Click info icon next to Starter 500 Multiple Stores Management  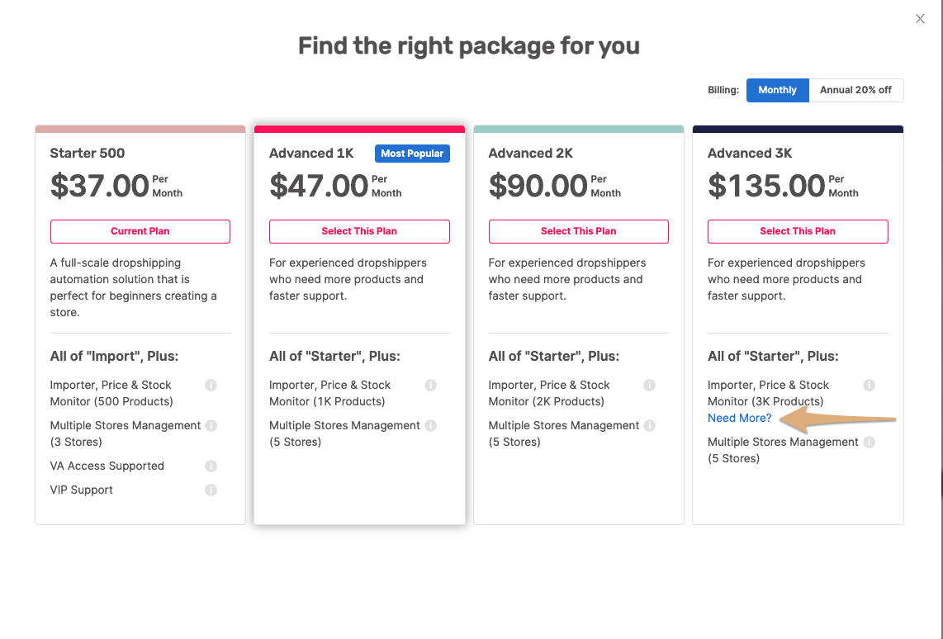point(211,426)
